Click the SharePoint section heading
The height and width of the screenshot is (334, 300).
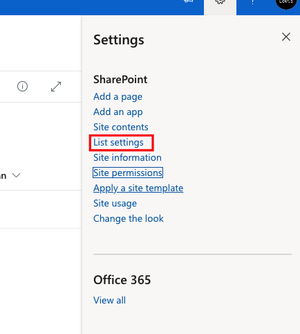120,80
